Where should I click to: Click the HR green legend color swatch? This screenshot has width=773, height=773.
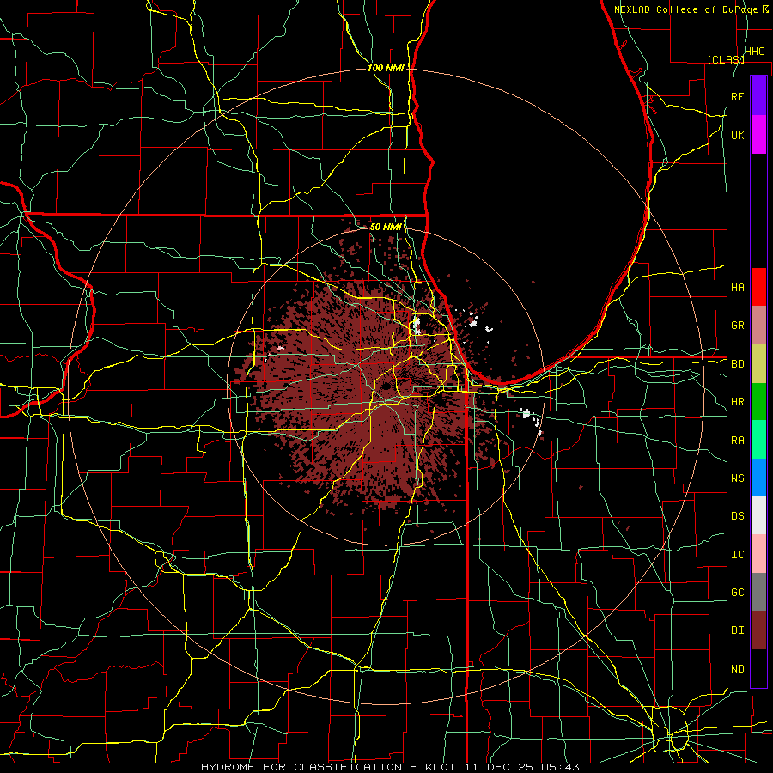click(758, 402)
